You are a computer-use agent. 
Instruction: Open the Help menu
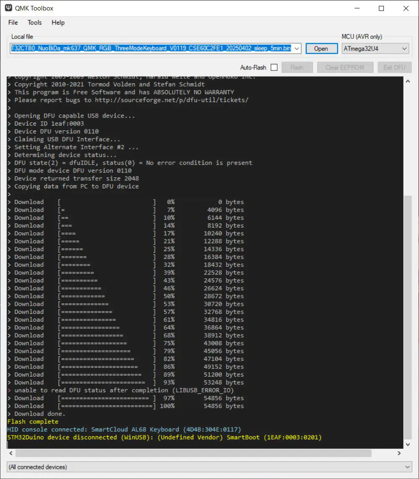[58, 23]
